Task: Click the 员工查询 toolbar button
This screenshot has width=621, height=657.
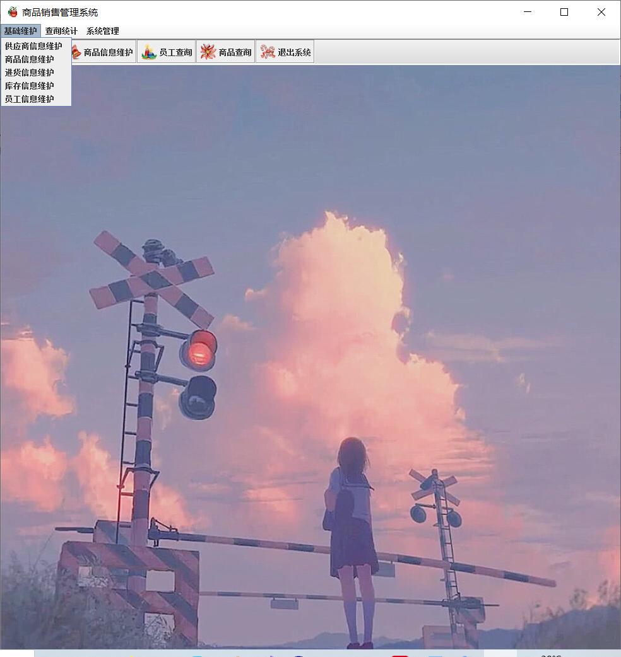Action: click(167, 52)
